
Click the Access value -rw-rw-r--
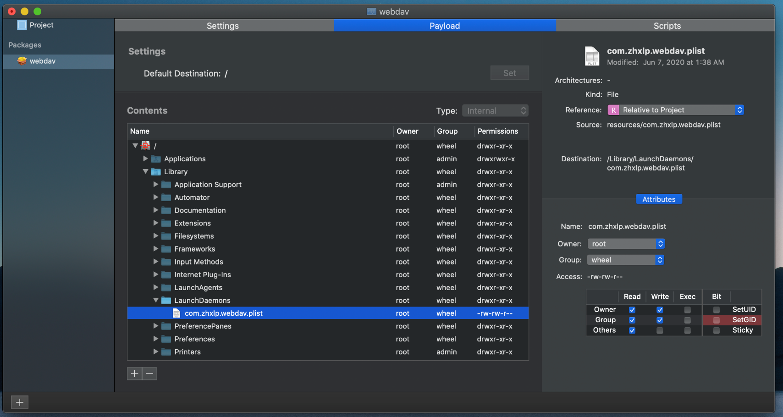click(x=605, y=277)
